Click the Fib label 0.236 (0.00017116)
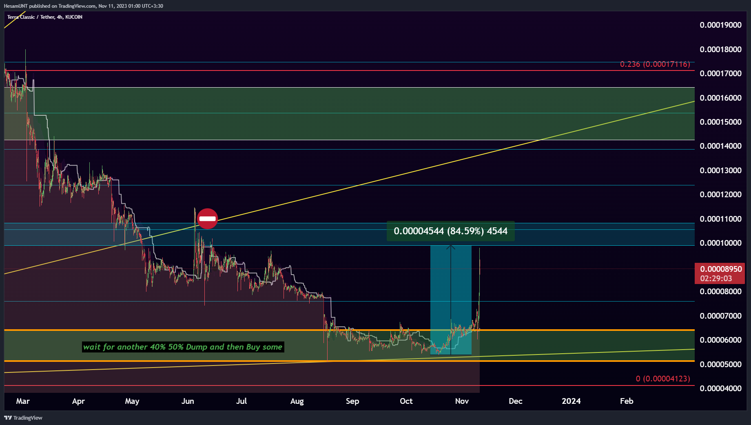Screen dimensions: 751x425 pos(655,64)
